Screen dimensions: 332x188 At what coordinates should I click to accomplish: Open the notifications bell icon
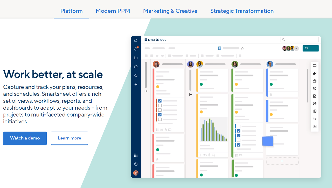coord(136,49)
